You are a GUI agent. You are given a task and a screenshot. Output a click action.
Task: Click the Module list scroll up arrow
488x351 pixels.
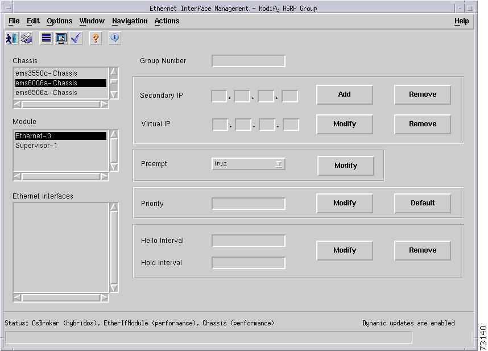click(114, 134)
